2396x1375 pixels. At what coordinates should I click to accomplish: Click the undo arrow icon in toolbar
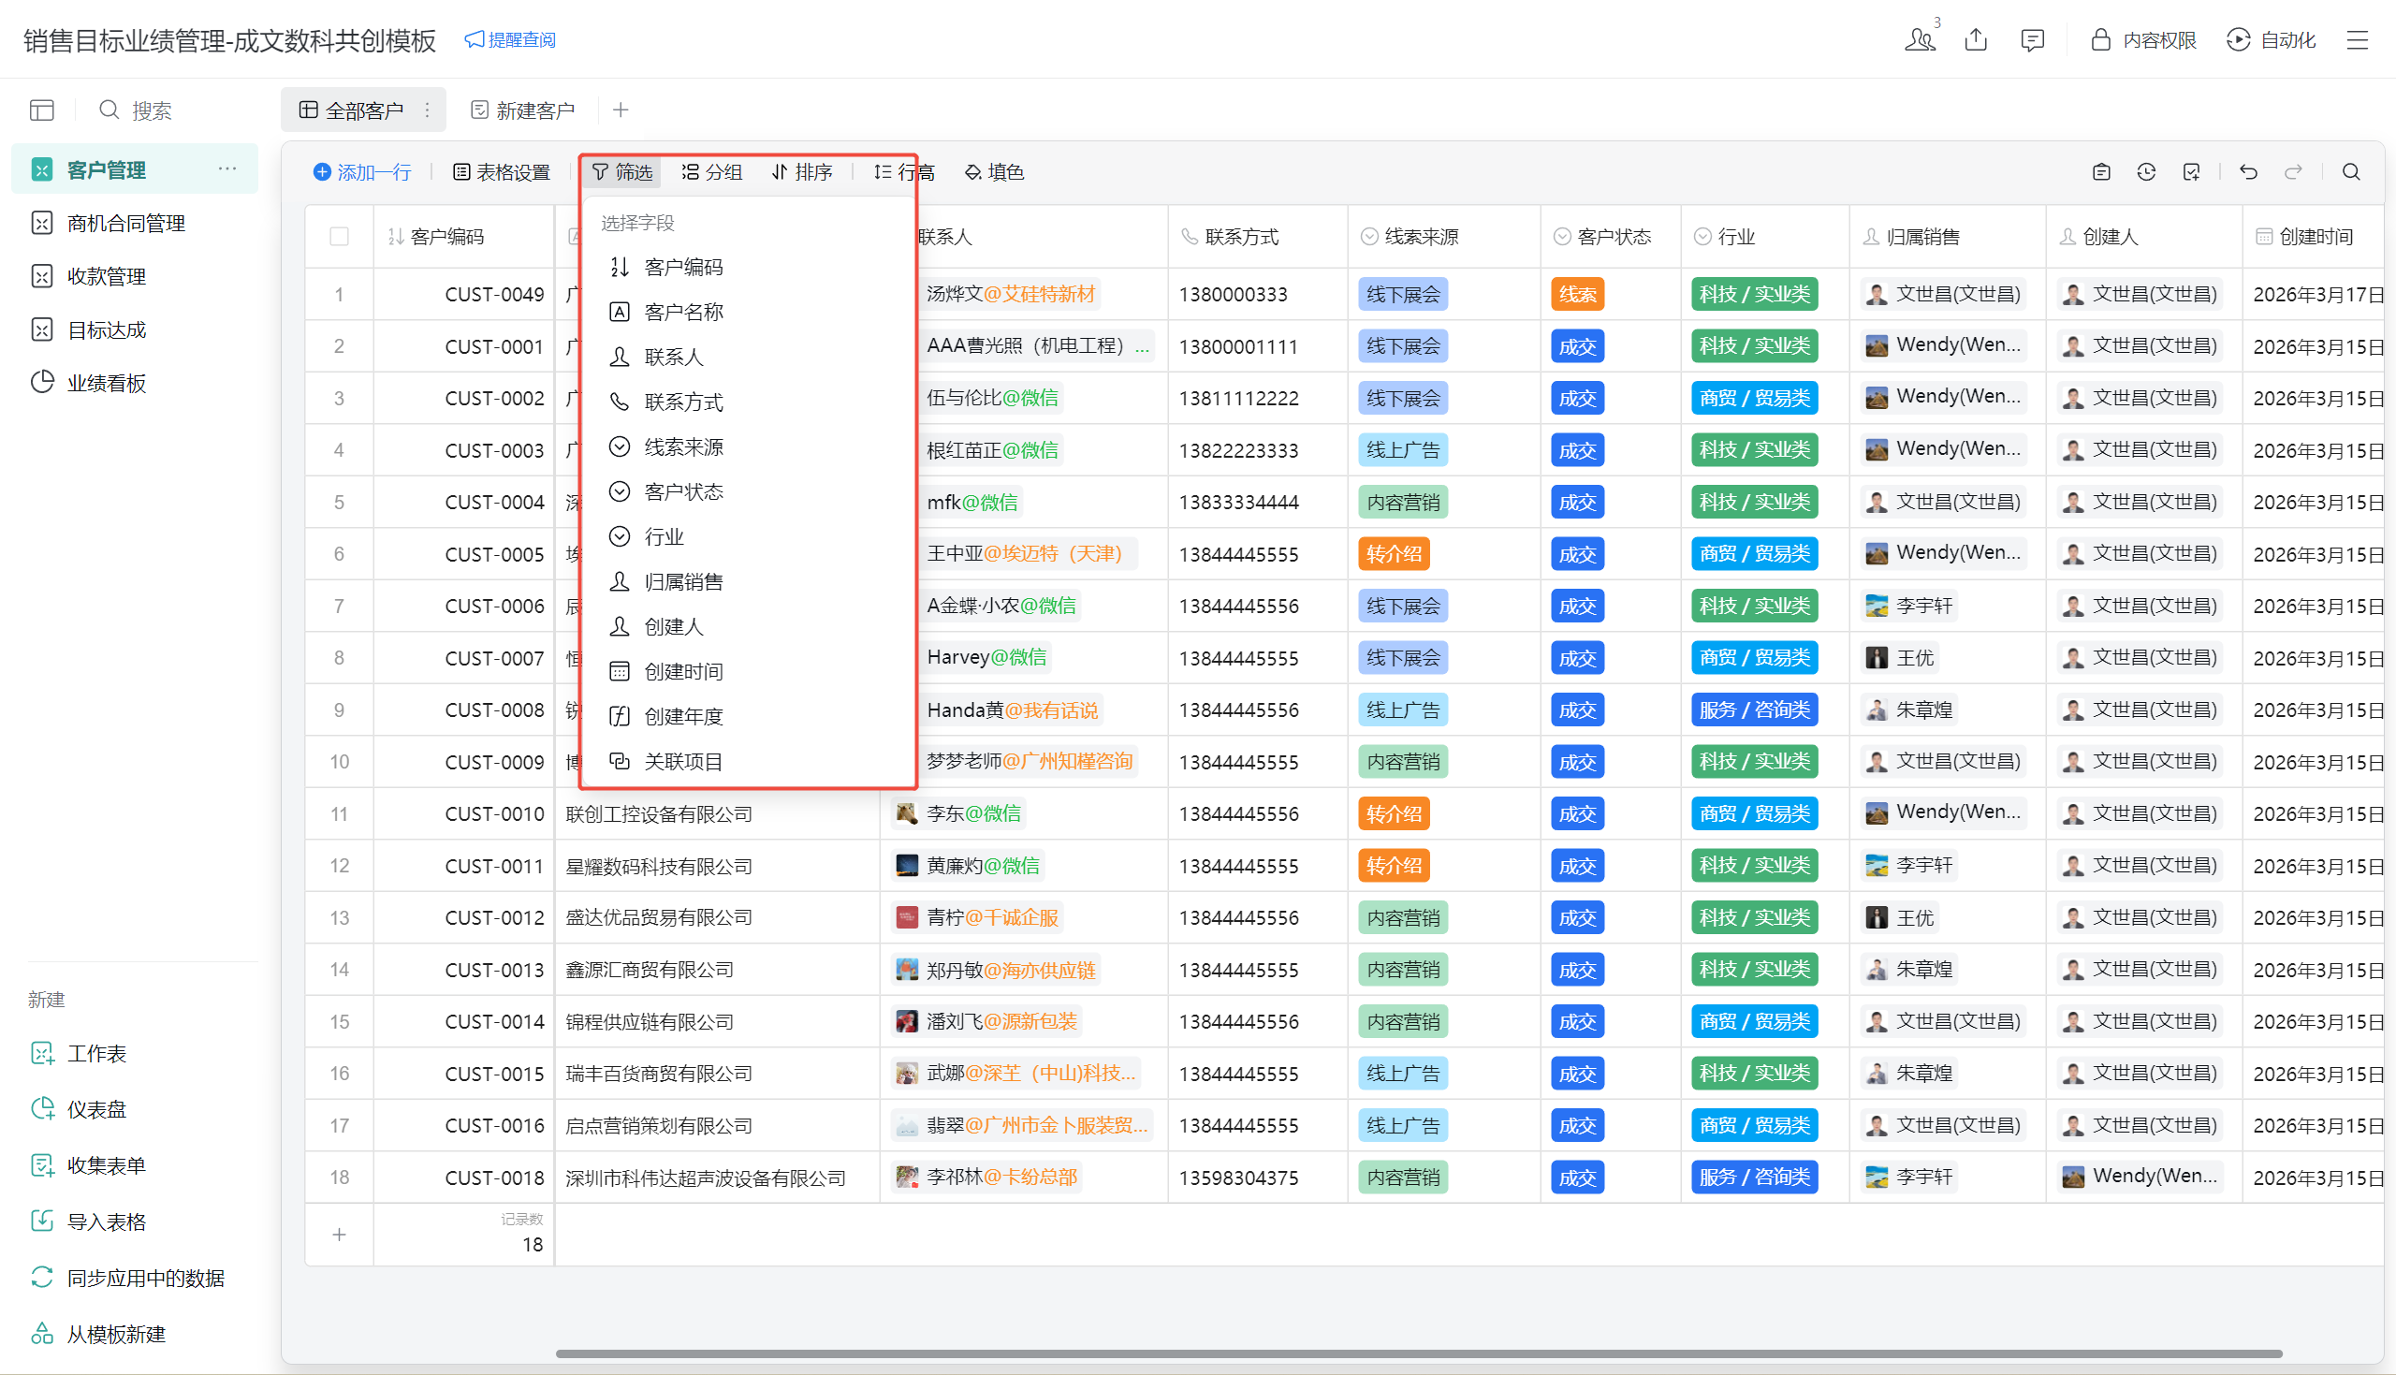tap(2248, 172)
